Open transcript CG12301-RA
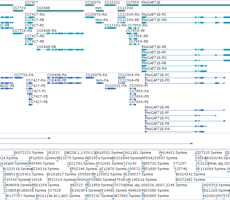Viewport: 230px width, 200px height. [115, 25]
